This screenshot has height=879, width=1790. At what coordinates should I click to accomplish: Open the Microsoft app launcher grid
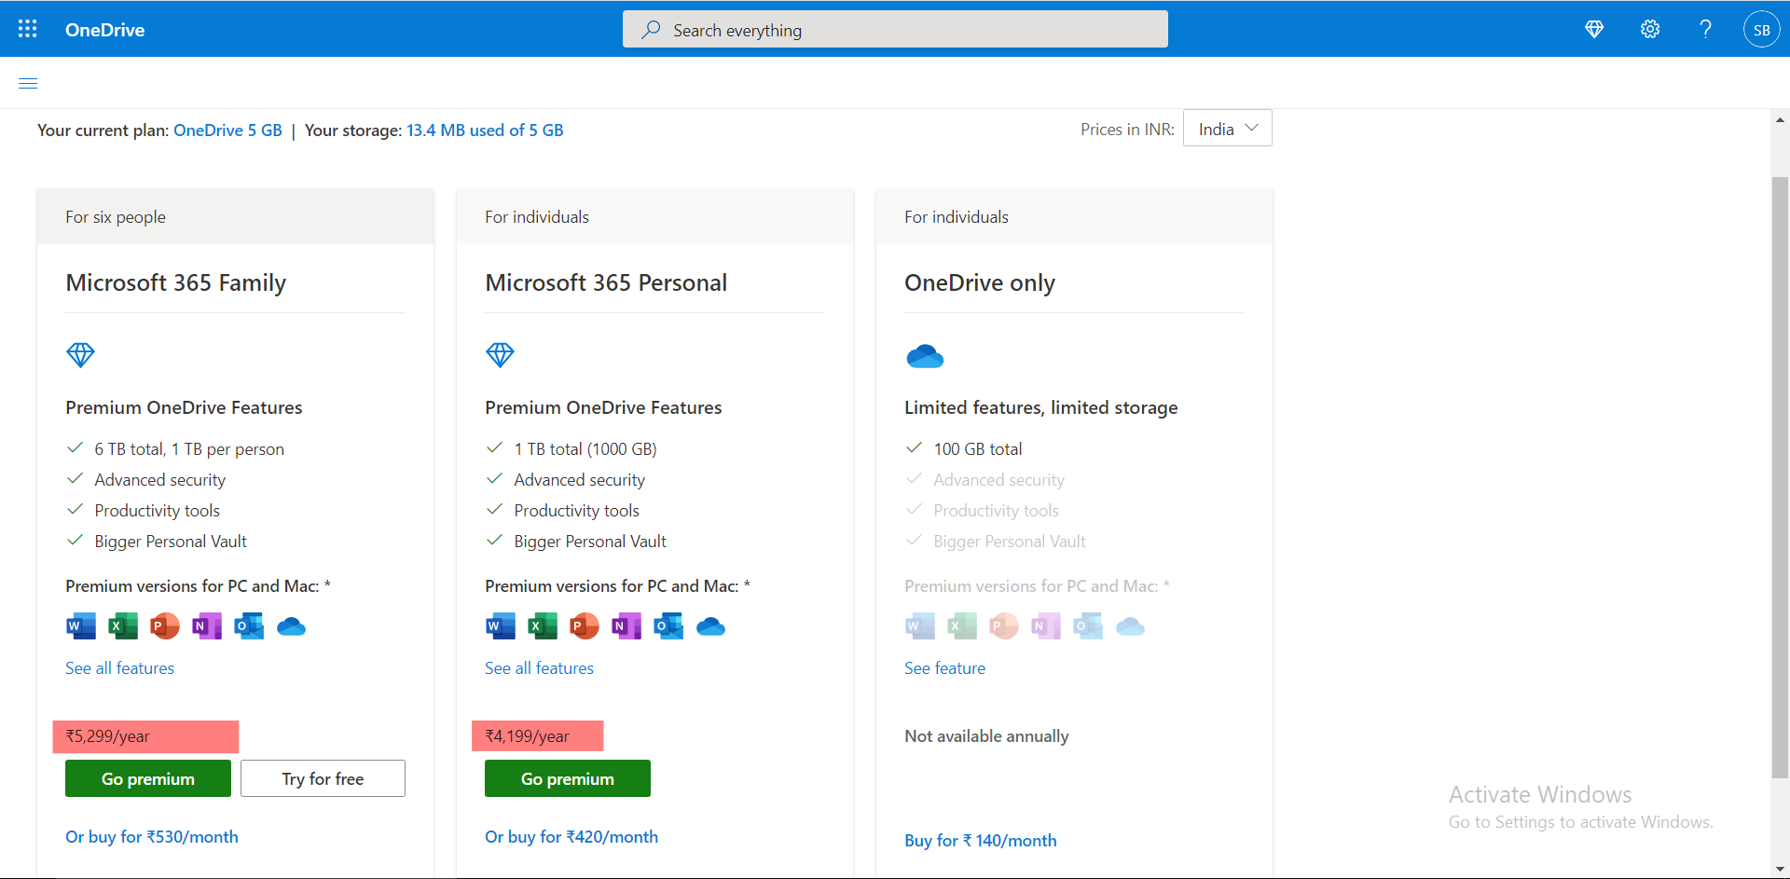28,29
